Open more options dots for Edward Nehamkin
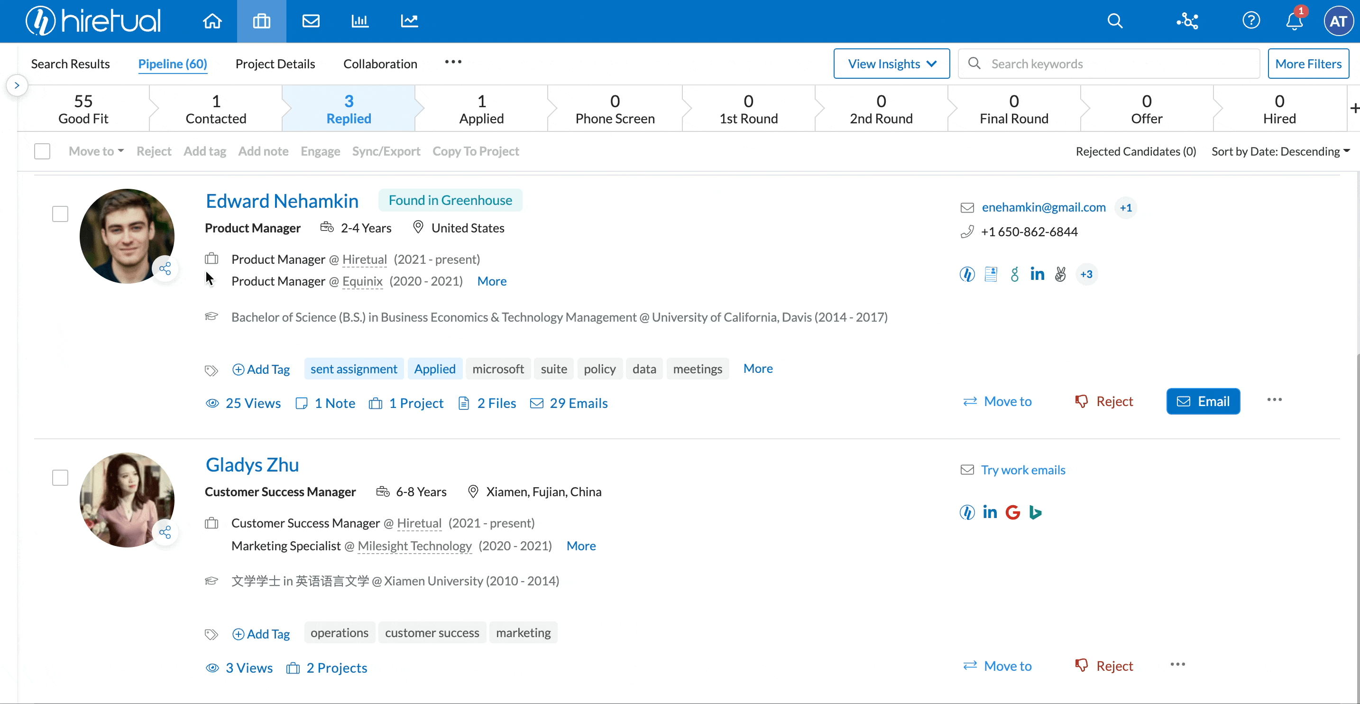Image resolution: width=1360 pixels, height=704 pixels. pos(1274,400)
